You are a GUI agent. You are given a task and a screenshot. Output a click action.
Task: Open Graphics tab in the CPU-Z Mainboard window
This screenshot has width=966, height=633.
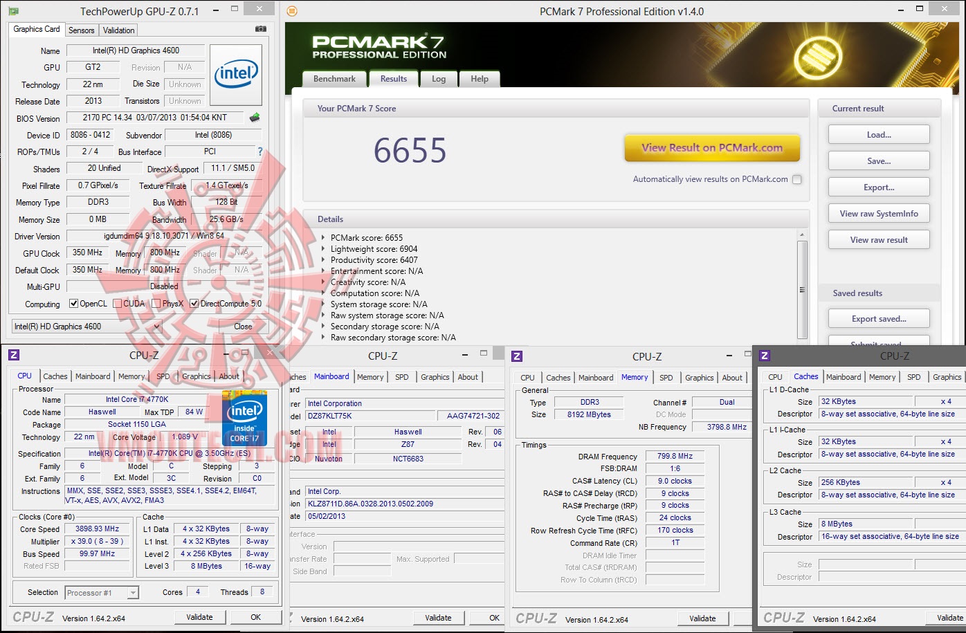pyautogui.click(x=435, y=377)
